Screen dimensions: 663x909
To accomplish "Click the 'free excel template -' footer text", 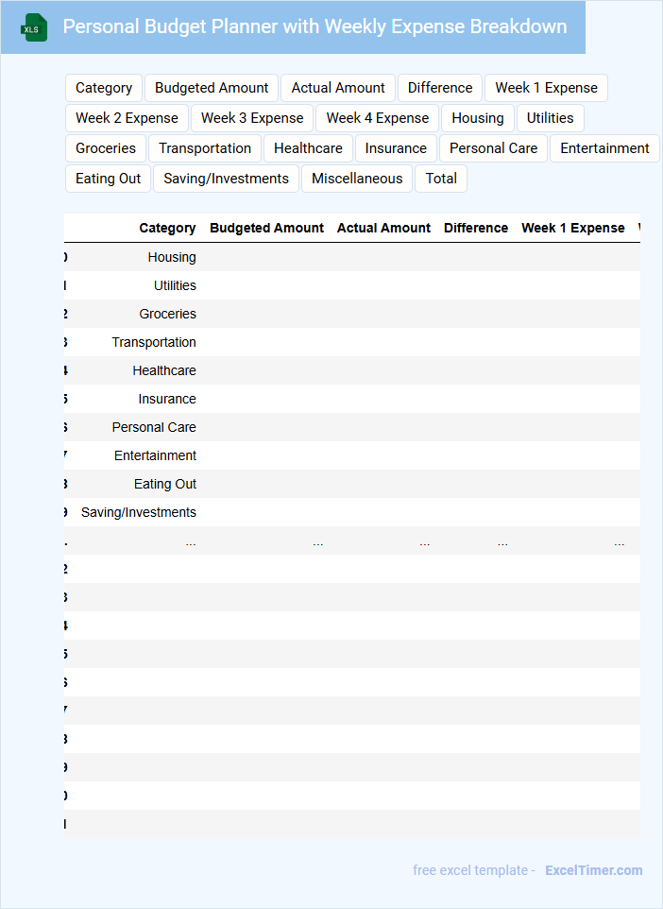I will pyautogui.click(x=474, y=870).
